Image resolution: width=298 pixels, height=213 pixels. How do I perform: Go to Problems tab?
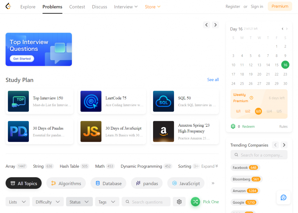(52, 7)
